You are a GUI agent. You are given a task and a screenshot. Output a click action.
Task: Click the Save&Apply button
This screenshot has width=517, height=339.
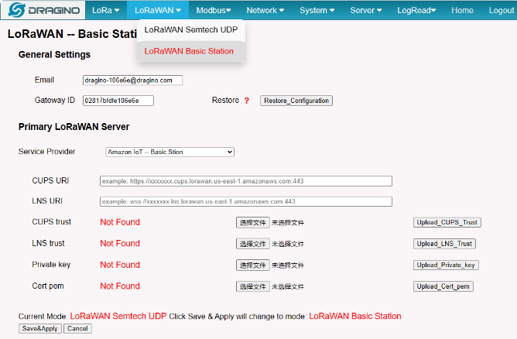pos(40,328)
